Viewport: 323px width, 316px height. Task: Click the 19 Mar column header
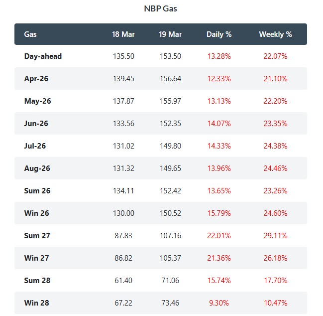click(x=170, y=34)
